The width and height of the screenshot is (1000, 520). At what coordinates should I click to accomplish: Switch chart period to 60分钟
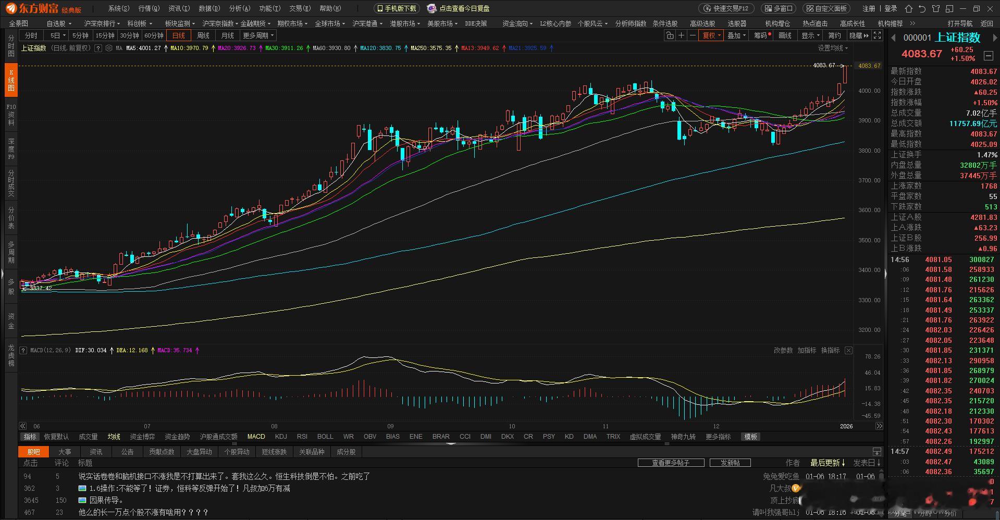[x=154, y=35]
